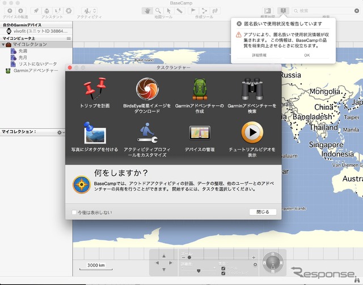Clear the search field with X button
The width and height of the screenshot is (363, 285).
(357, 11)
